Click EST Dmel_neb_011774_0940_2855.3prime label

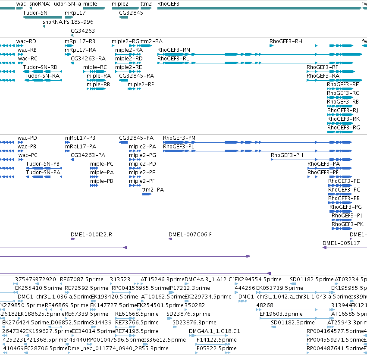[118, 349]
